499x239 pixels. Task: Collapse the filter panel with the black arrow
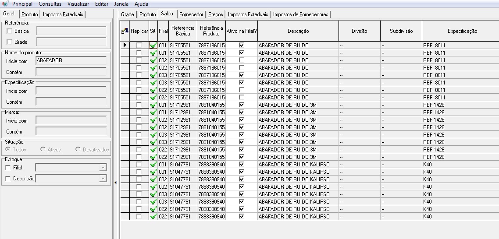click(115, 183)
